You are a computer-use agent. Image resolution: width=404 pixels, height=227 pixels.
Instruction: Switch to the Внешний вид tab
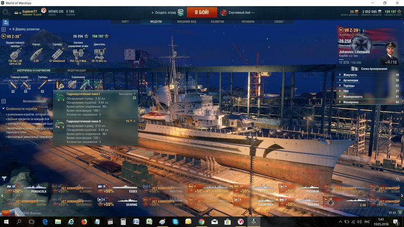(187, 22)
